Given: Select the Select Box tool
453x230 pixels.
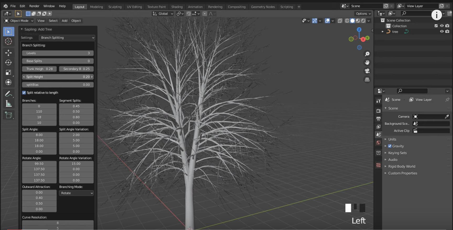Looking at the screenshot, I should (x=9, y=32).
